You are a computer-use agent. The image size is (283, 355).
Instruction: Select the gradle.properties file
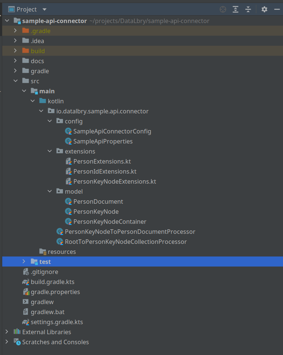click(55, 292)
